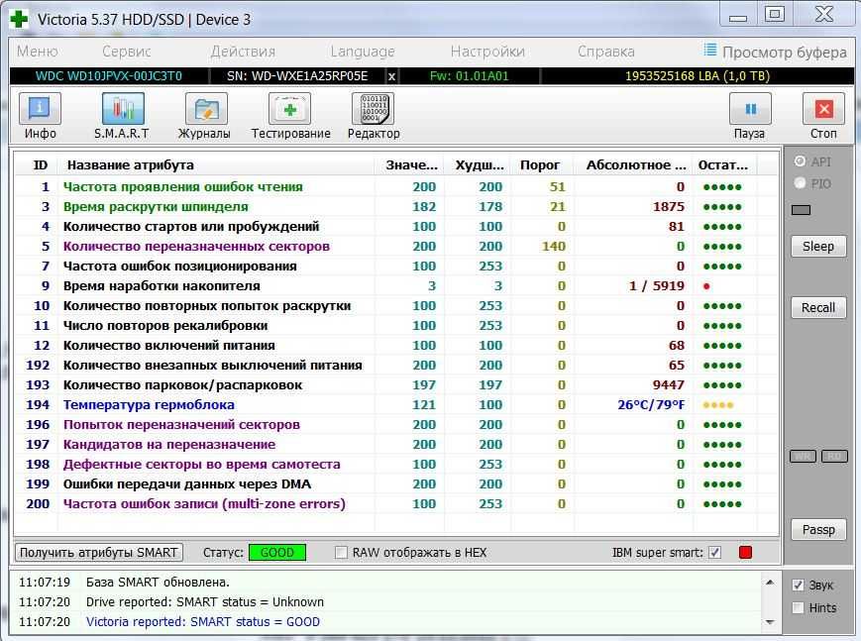This screenshot has height=641, width=861.
Task: Open the Справка menu
Action: (605, 52)
